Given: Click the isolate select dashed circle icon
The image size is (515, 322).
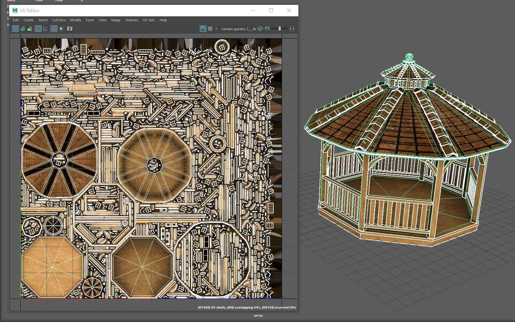Looking at the screenshot, I should tap(61, 29).
